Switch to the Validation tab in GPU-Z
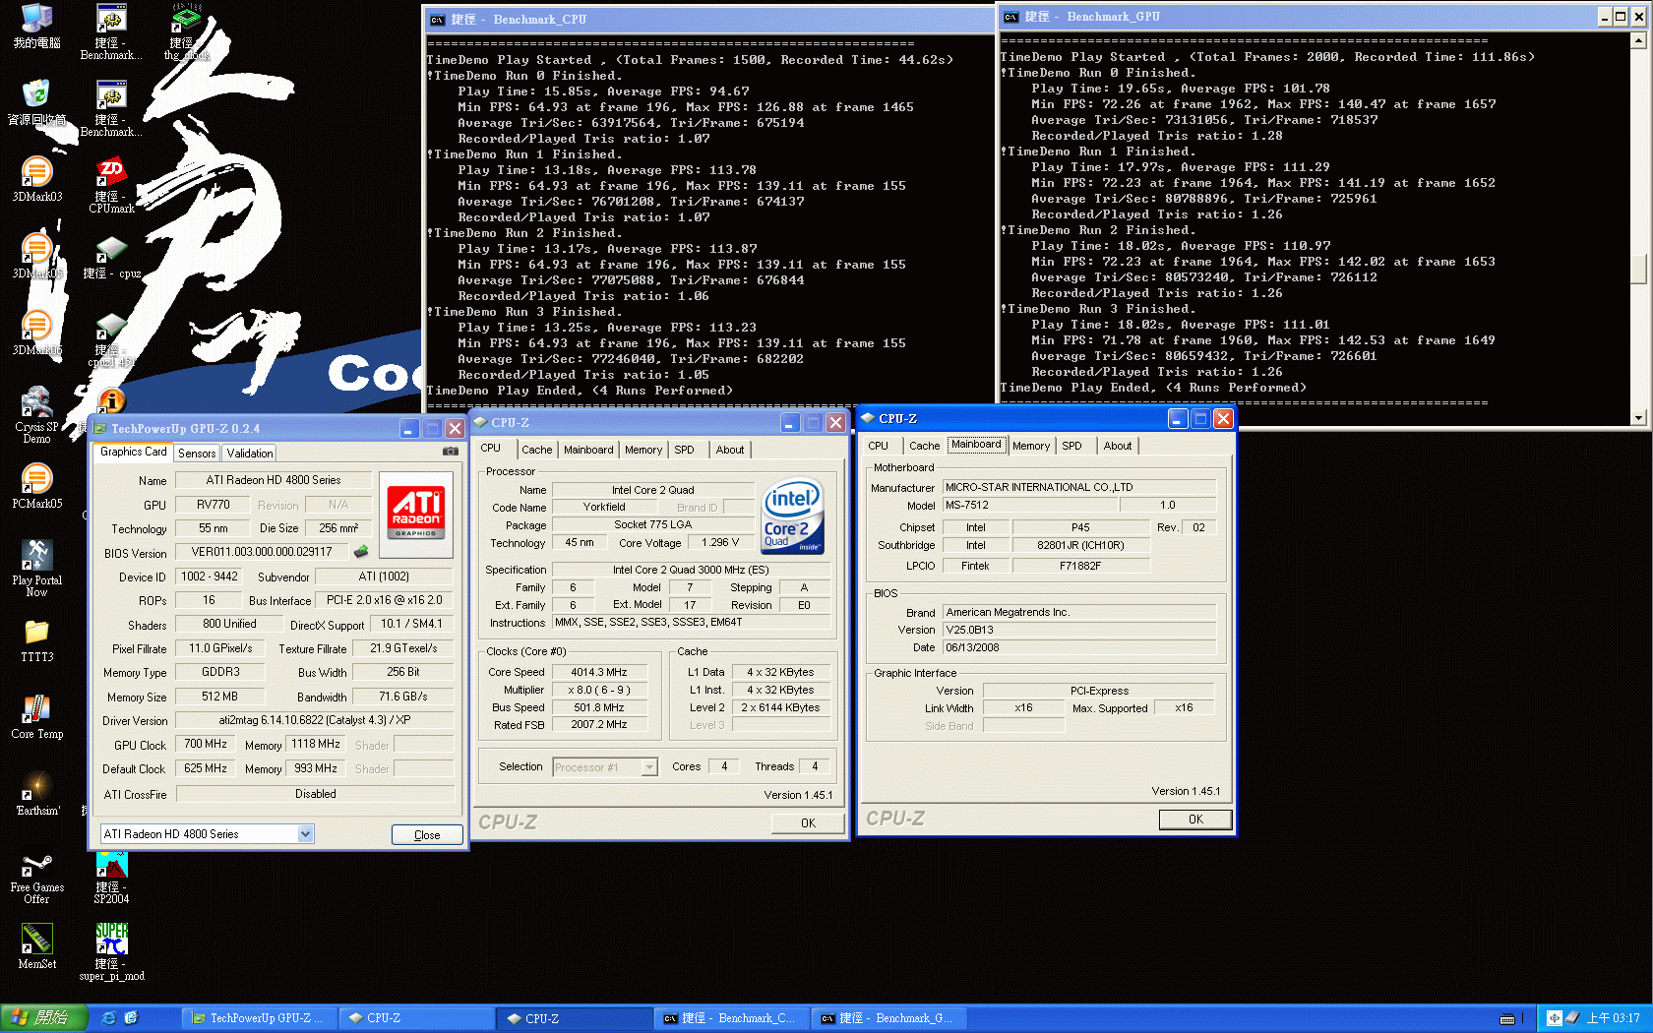Screen dimensions: 1653x1033 click(x=250, y=453)
